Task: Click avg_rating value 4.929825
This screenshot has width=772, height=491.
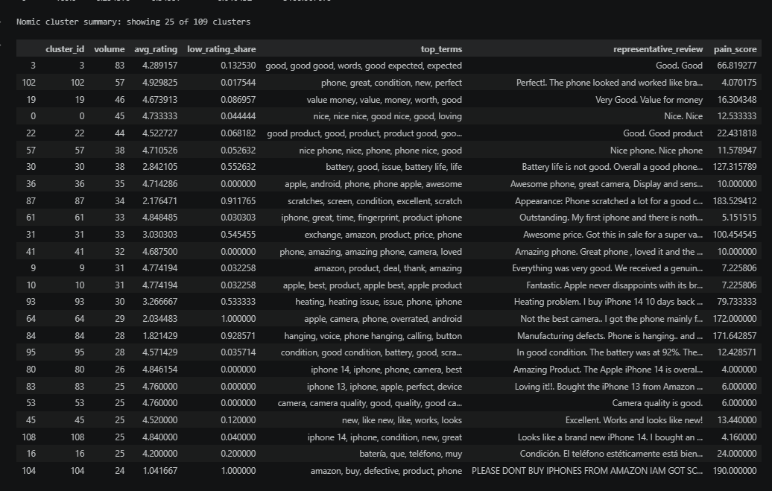Action: pos(159,83)
